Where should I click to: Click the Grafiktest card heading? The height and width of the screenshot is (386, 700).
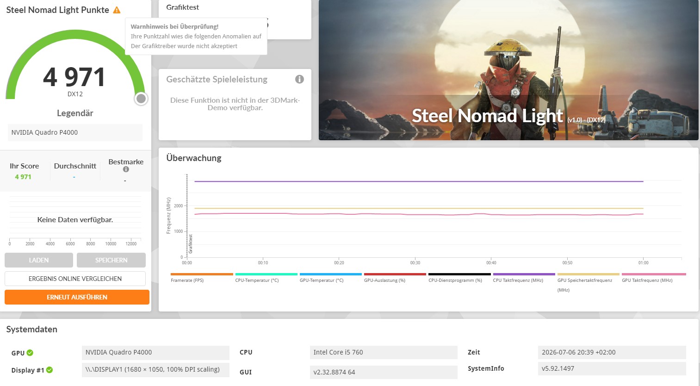click(x=183, y=7)
